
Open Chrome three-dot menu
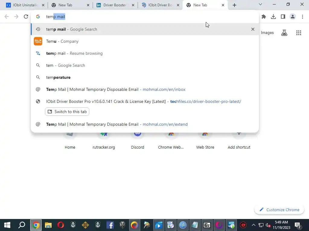tap(302, 17)
